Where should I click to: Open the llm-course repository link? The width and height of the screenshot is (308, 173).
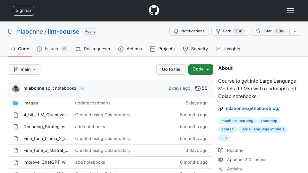click(64, 32)
